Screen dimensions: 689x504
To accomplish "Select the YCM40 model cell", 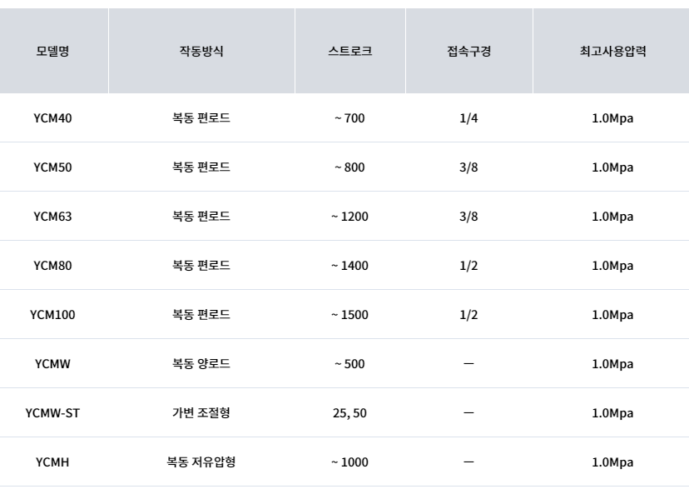I will (x=52, y=117).
